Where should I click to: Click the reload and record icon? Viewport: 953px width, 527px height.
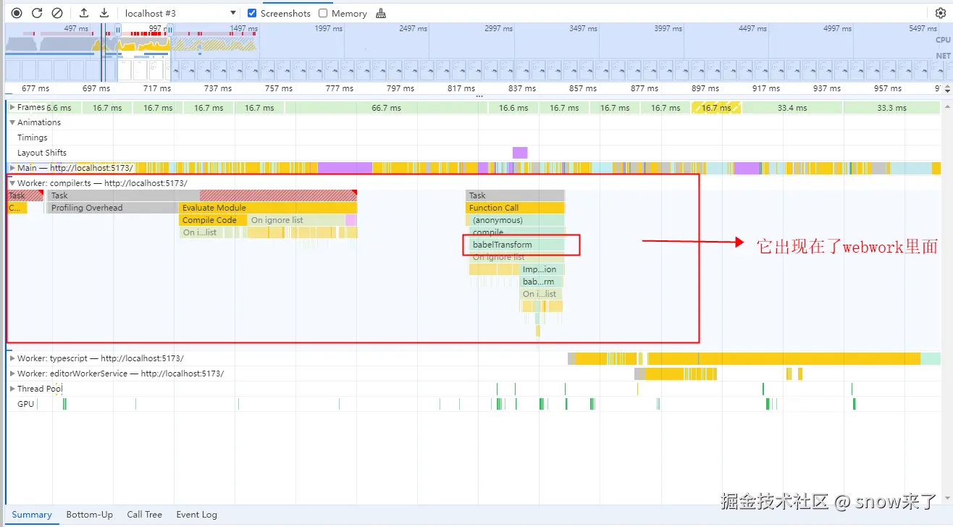(x=37, y=13)
